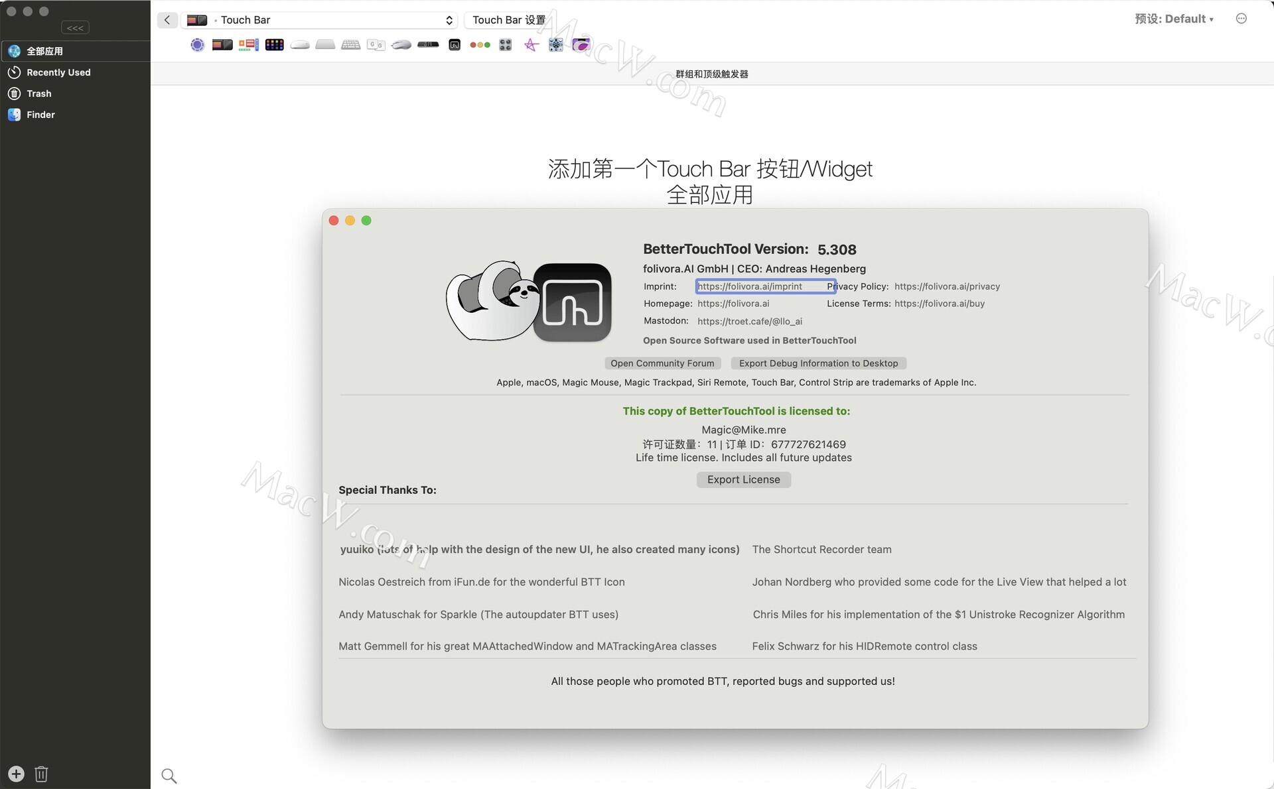The width and height of the screenshot is (1274, 789).
Task: Select the Touch Bar trigger type icon
Action: tap(222, 44)
